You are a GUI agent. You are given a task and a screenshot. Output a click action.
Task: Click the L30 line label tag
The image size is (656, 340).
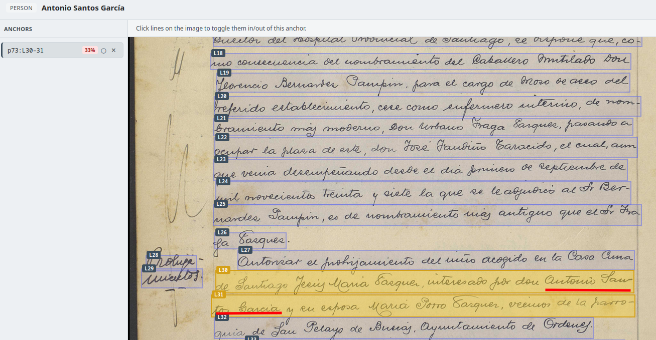pos(223,270)
